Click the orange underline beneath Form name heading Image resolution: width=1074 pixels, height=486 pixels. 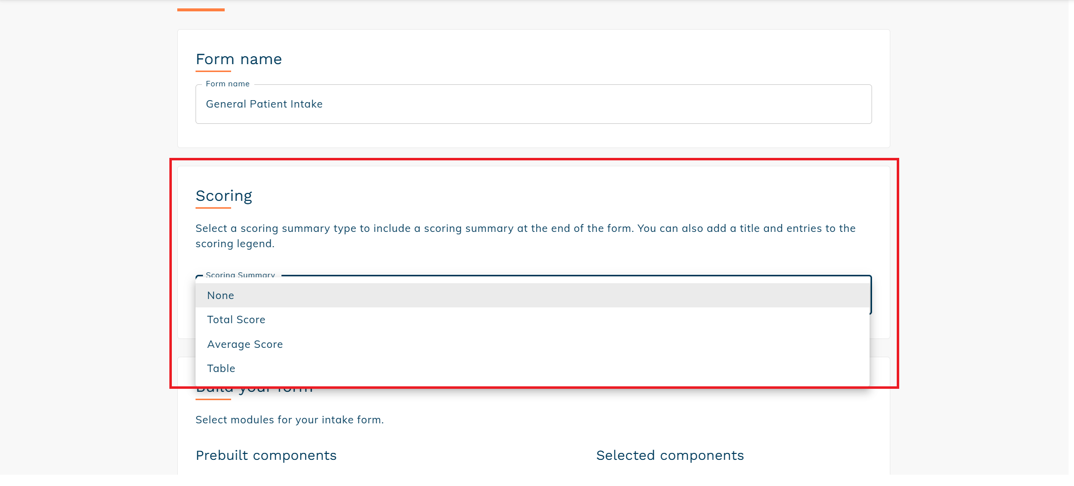[x=213, y=72]
